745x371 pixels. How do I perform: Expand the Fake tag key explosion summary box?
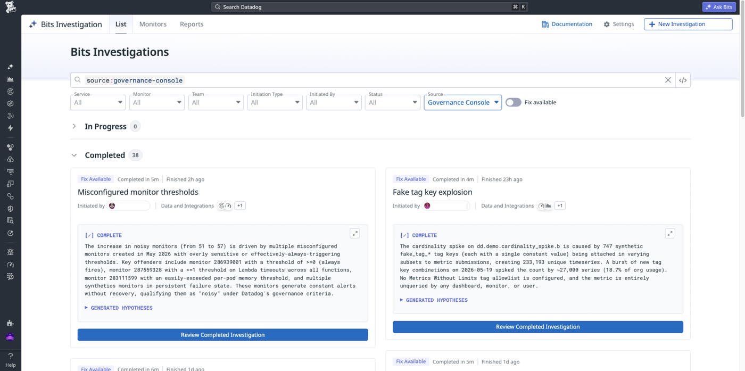670,233
